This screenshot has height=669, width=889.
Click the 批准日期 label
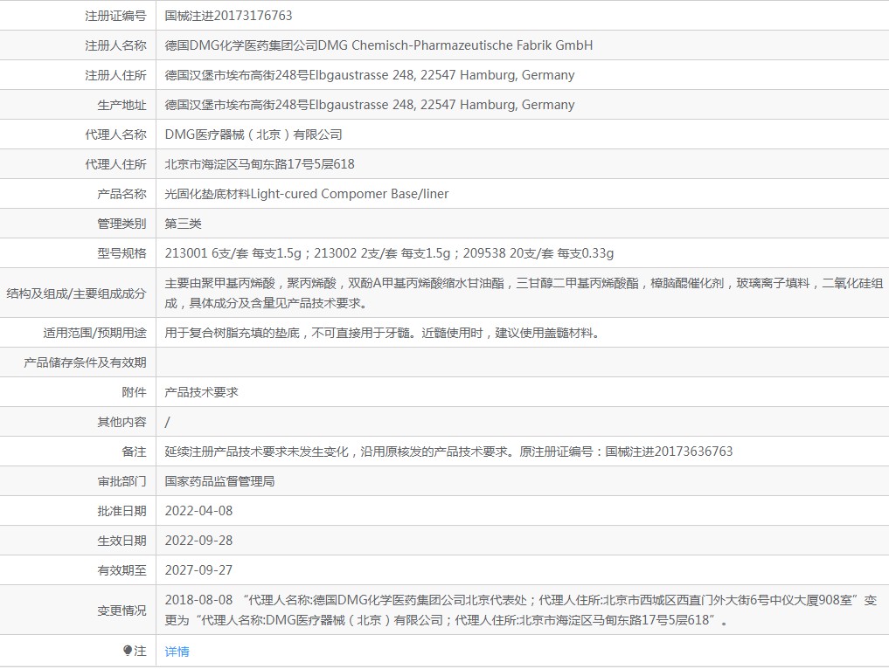[122, 511]
